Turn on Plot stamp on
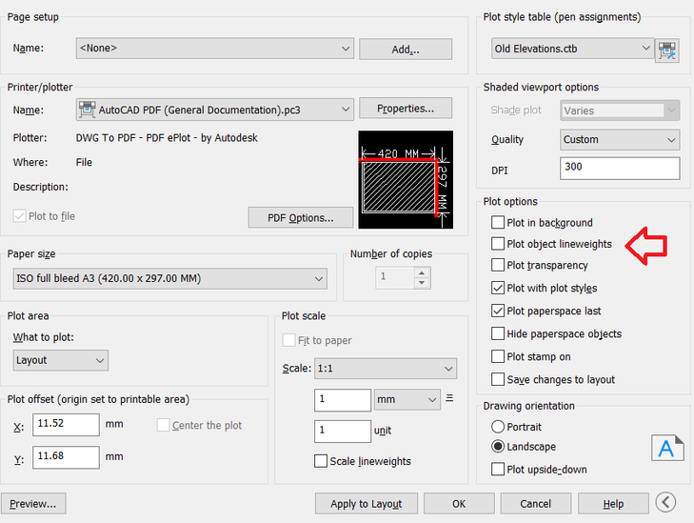 [498, 356]
